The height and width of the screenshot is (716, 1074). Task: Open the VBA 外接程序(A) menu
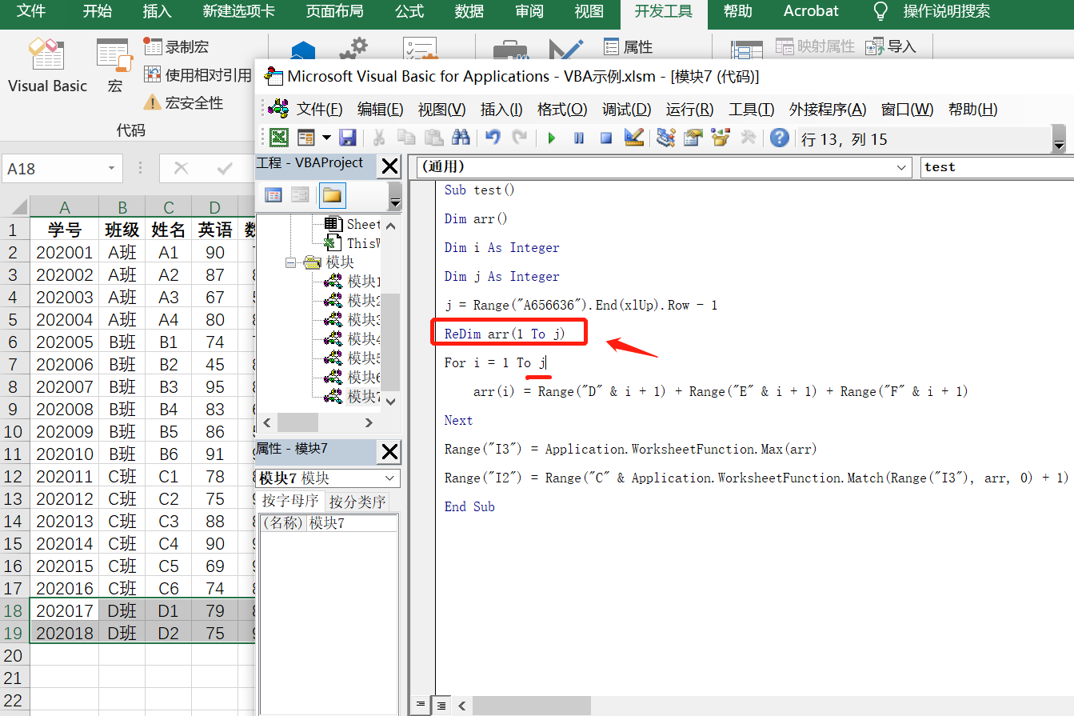click(x=828, y=110)
